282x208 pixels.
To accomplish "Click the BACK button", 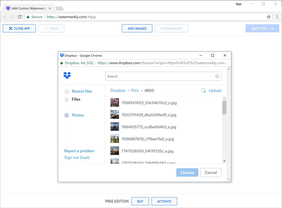I will (51, 29).
